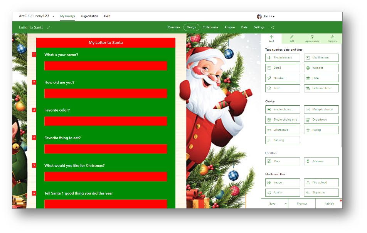Click the ArcGIS Survey123 logo text
Image resolution: width=367 pixels, height=233 pixels.
34,16
